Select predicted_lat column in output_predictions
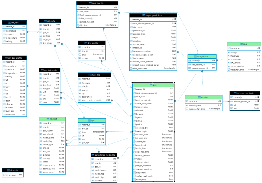 (153, 30)
